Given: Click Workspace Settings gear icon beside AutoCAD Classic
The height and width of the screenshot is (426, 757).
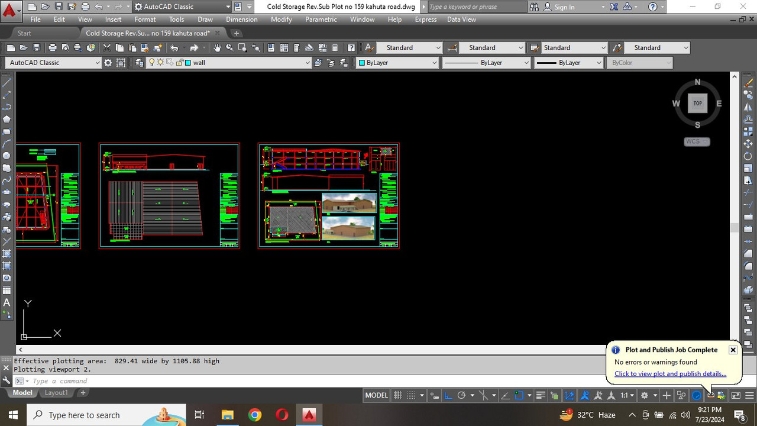Looking at the screenshot, I should click(108, 63).
